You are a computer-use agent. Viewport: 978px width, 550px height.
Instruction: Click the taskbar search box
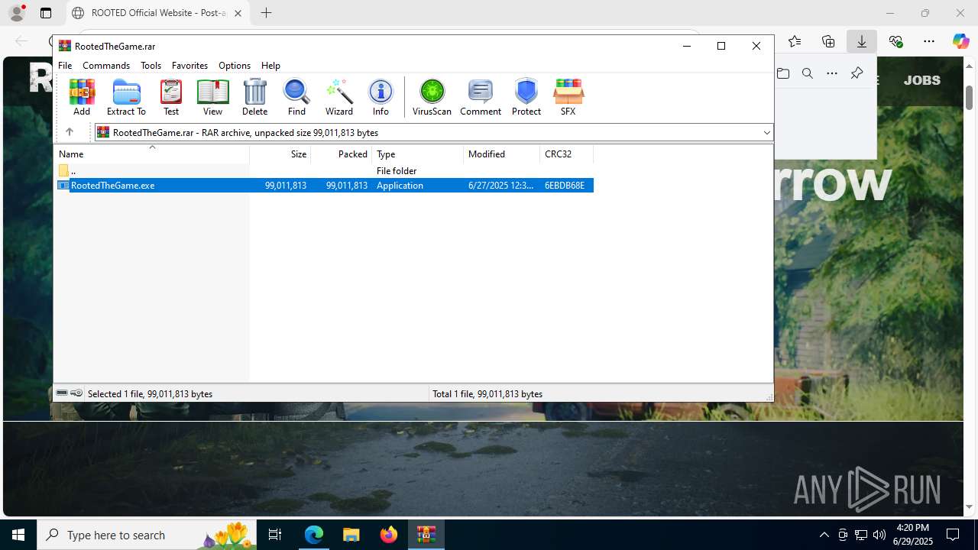pyautogui.click(x=147, y=535)
